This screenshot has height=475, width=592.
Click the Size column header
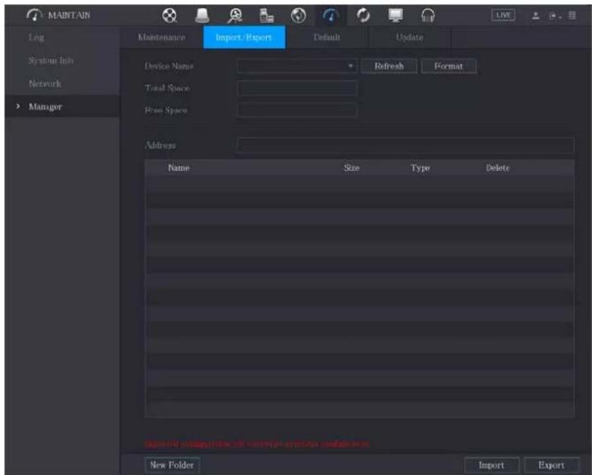(x=351, y=168)
